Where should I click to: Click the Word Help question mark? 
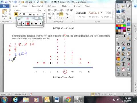pyautogui.click(x=135, y=6)
